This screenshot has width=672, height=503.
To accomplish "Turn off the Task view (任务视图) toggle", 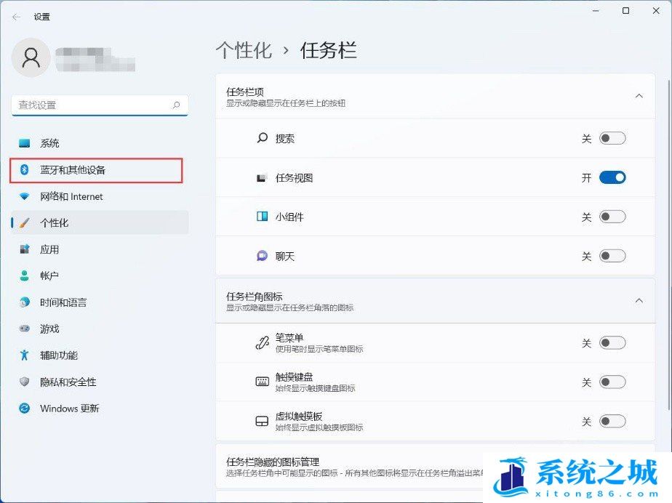I will pyautogui.click(x=612, y=177).
